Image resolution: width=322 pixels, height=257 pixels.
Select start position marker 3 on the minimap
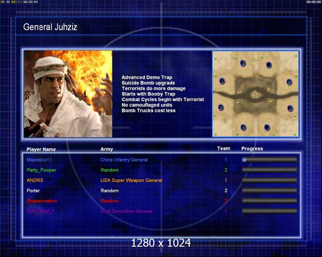pyautogui.click(x=243, y=63)
